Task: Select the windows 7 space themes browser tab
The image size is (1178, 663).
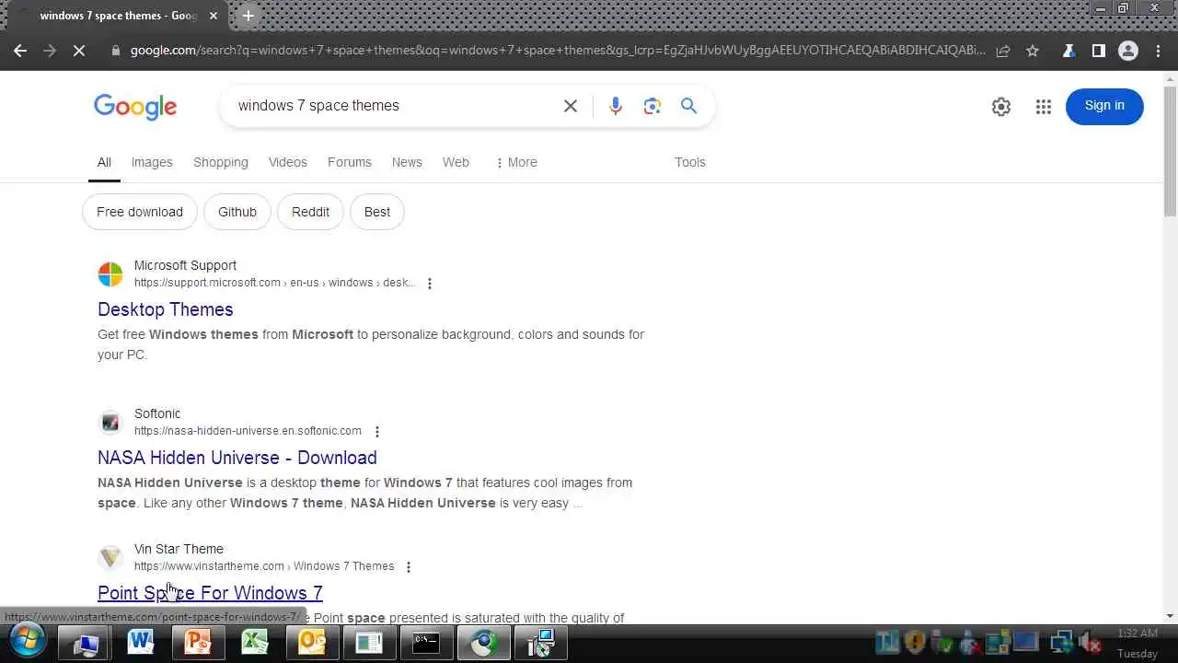Action: pos(118,16)
